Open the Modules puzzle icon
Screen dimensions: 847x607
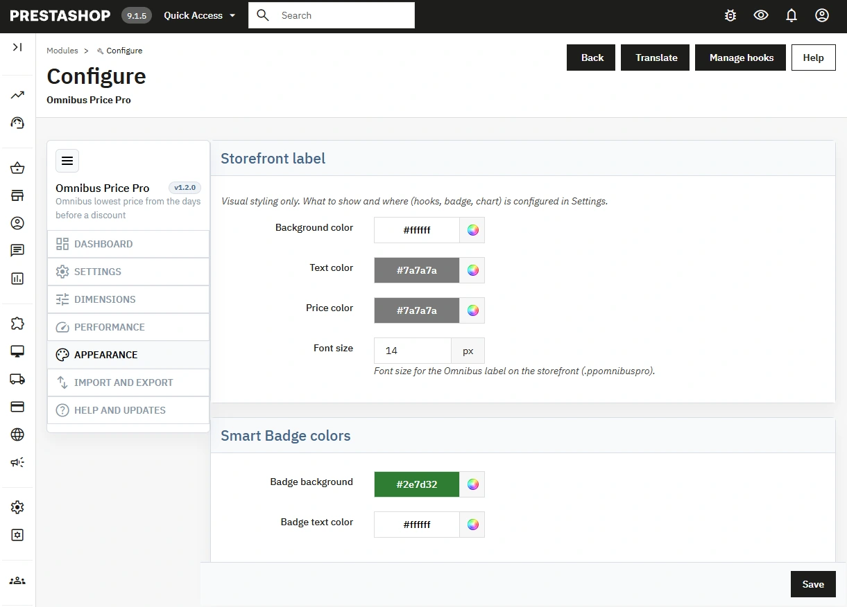coord(17,324)
